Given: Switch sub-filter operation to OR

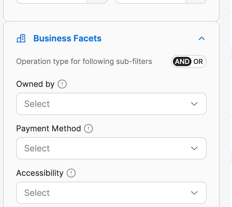Looking at the screenshot, I should click(x=198, y=61).
